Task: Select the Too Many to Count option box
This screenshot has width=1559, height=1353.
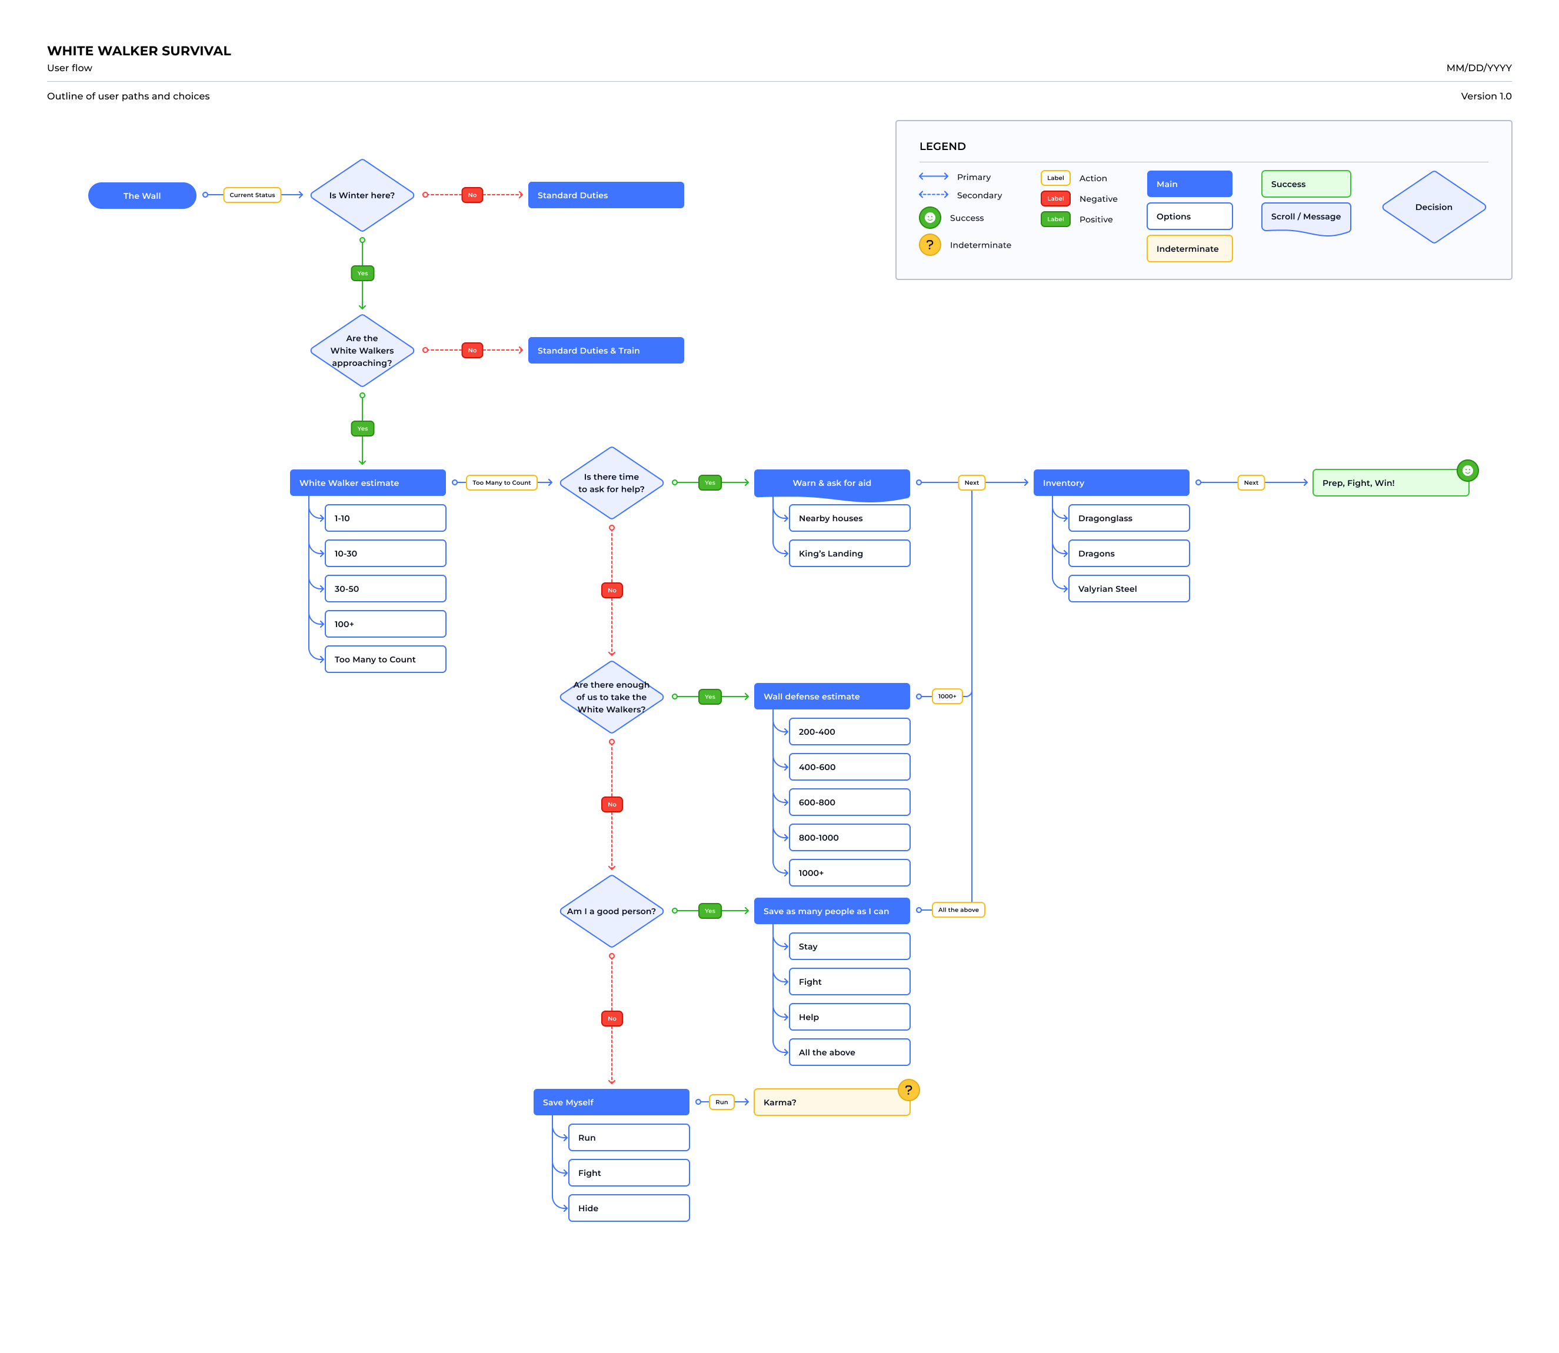Action: point(385,659)
